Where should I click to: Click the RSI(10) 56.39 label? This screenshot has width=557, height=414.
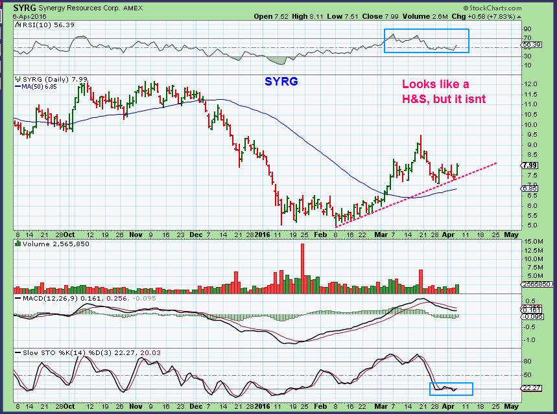tap(49, 25)
